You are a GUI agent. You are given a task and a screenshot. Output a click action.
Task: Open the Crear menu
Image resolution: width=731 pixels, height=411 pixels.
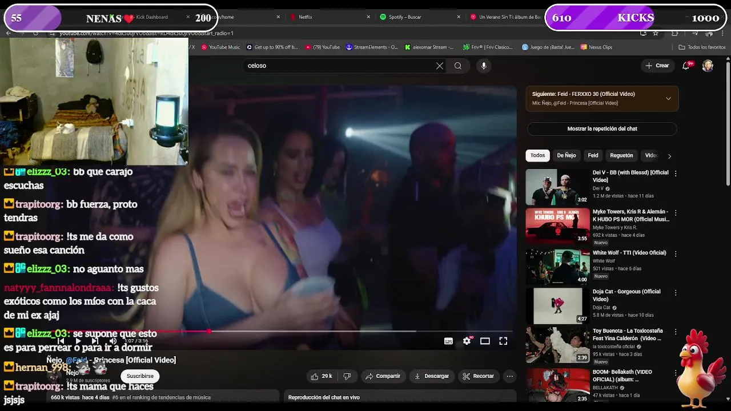tap(657, 66)
